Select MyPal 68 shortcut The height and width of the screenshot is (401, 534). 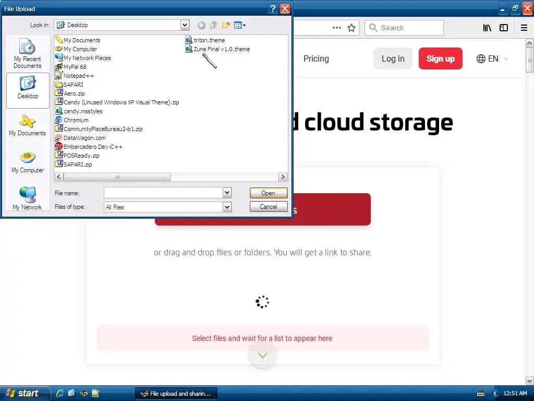[x=71, y=67]
